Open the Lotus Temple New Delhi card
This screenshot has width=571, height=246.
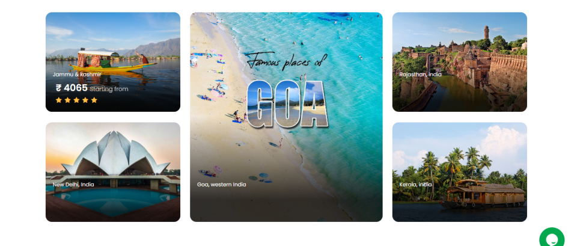tap(113, 172)
